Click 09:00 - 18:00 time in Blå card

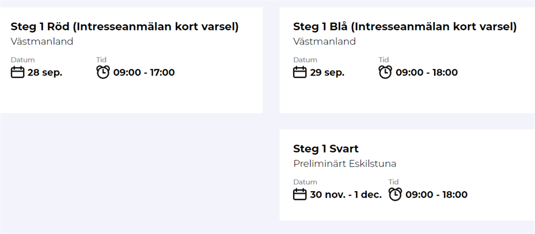[426, 73]
